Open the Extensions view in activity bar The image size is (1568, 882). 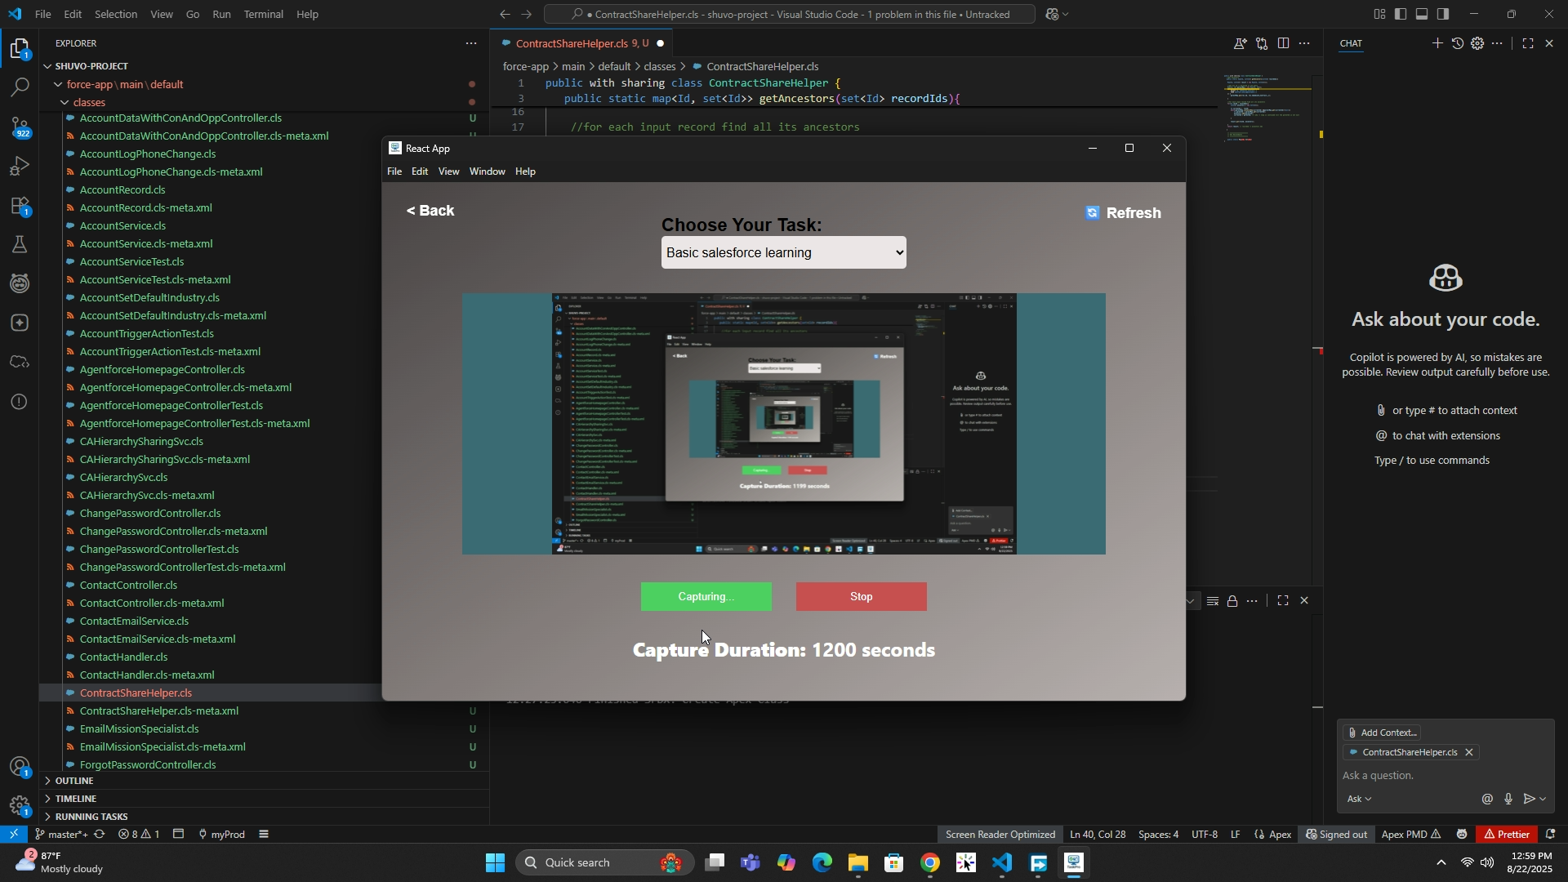point(20,206)
